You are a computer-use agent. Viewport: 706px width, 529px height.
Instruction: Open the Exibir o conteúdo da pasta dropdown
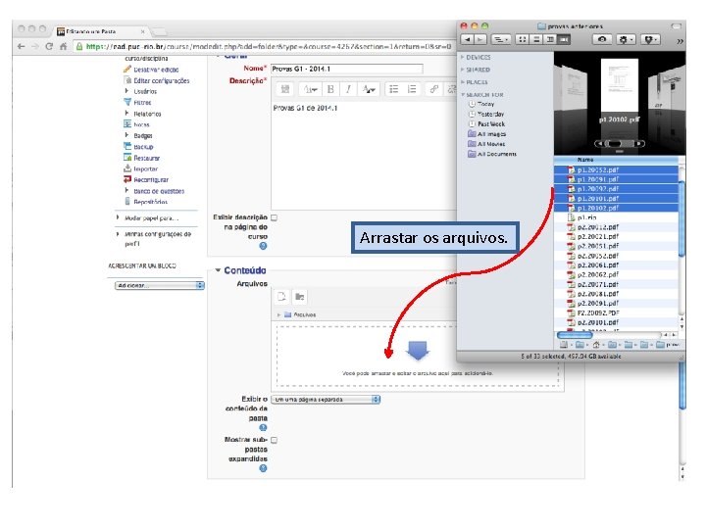(326, 400)
